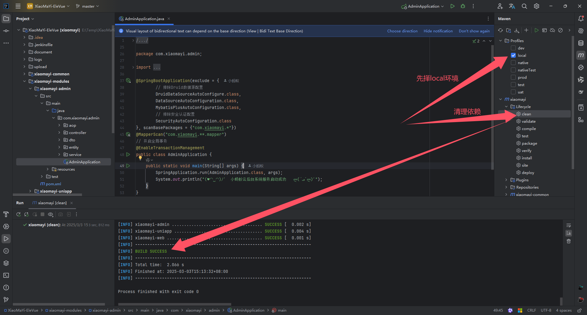This screenshot has width=587, height=315.
Task: Open Problems tool window icon
Action: (x=6, y=288)
